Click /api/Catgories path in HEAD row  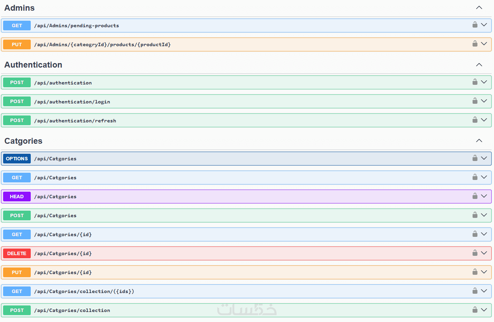[x=55, y=197]
